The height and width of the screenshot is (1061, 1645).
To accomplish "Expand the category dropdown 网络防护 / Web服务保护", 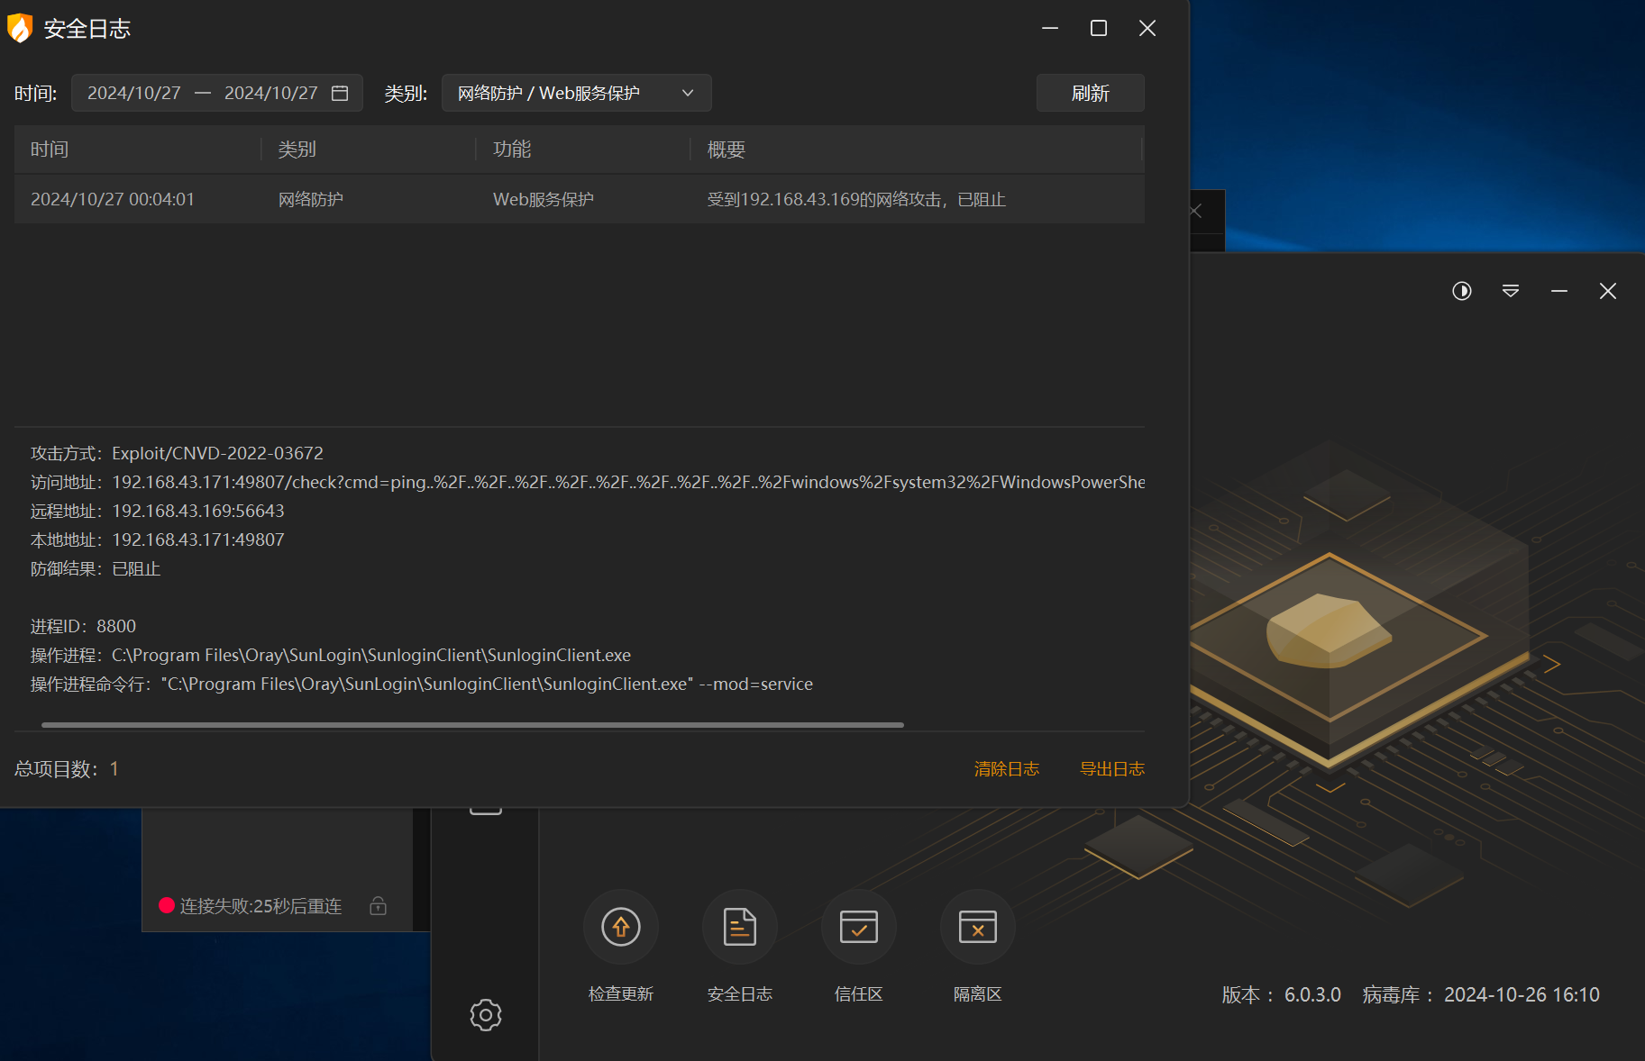I will (x=576, y=93).
